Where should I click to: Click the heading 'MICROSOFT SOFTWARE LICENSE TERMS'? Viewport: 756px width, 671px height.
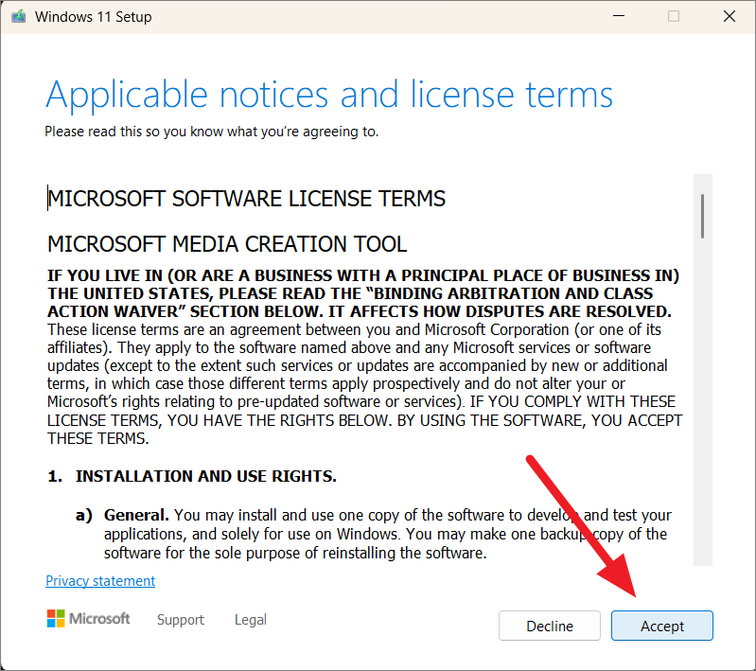pos(246,199)
